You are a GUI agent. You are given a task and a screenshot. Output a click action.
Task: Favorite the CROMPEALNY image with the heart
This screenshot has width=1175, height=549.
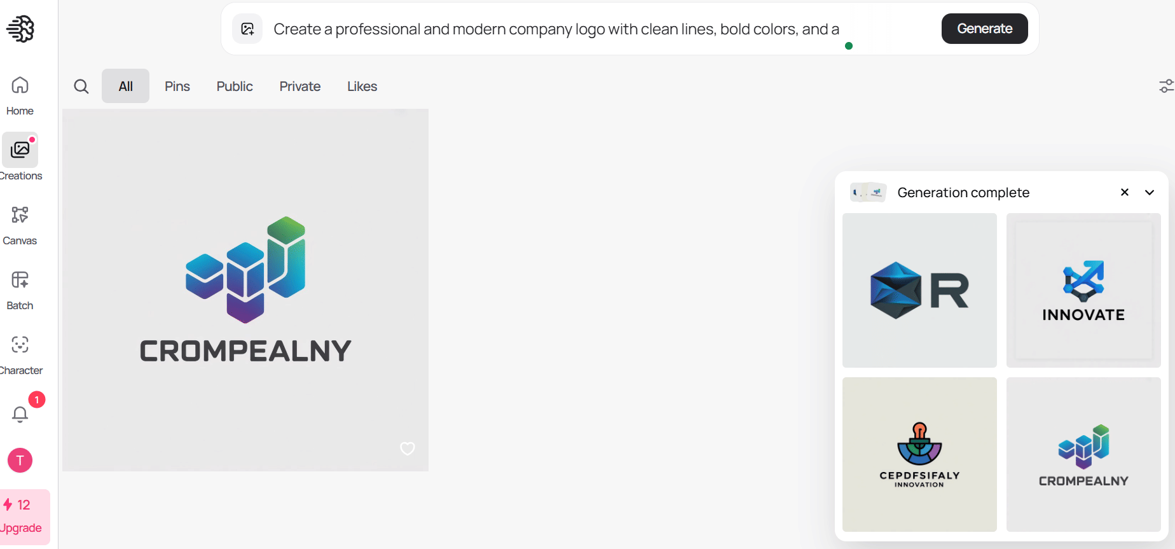pos(408,448)
